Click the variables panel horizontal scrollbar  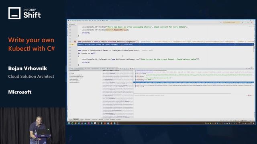point(183,94)
